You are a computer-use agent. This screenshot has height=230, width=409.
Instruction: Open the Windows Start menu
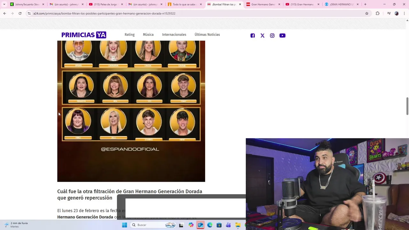click(124, 225)
